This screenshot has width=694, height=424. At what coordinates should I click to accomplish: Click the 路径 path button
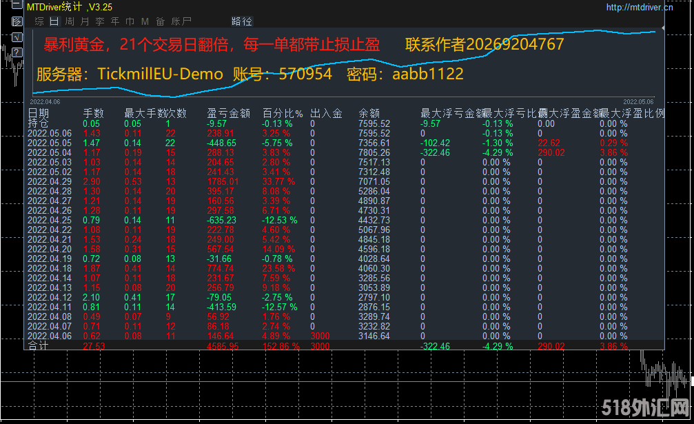click(242, 21)
